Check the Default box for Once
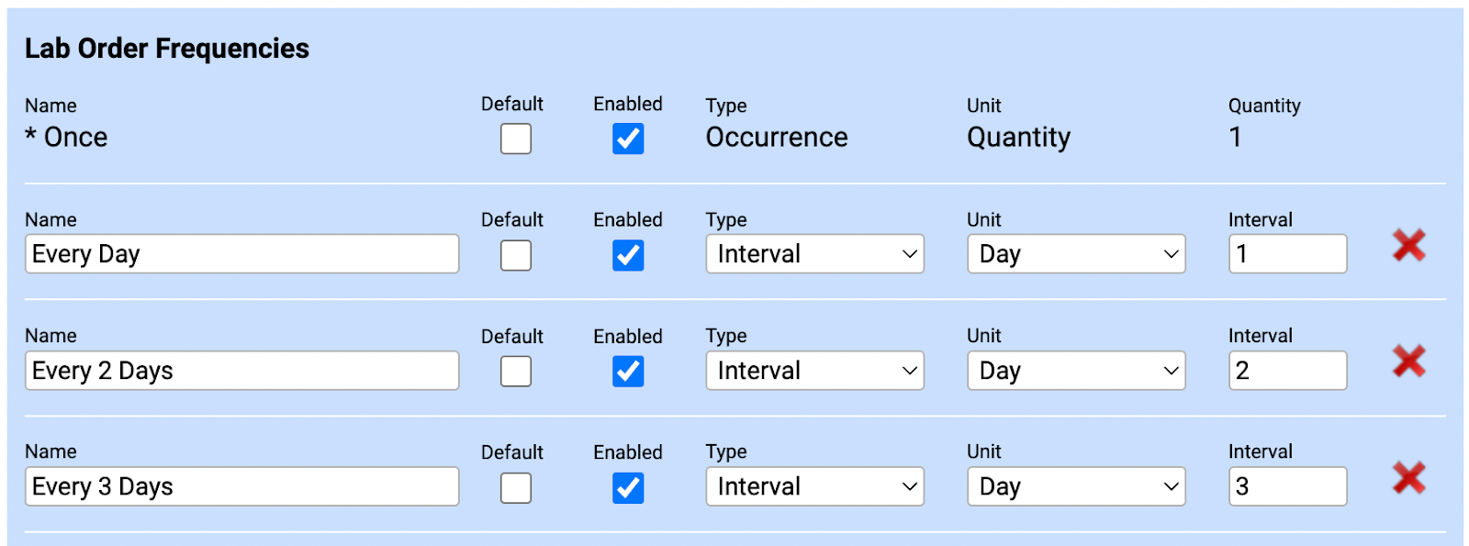 [x=515, y=139]
